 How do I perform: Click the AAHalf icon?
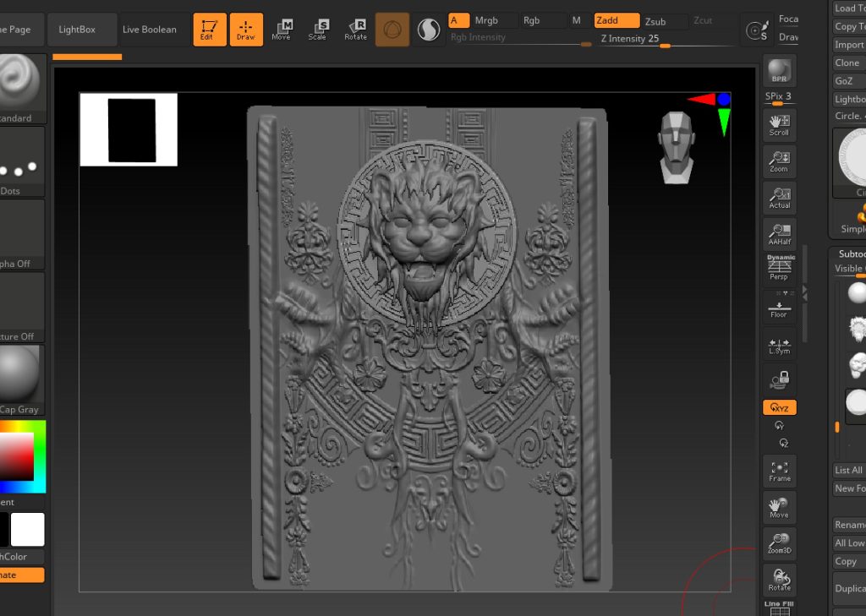click(779, 235)
